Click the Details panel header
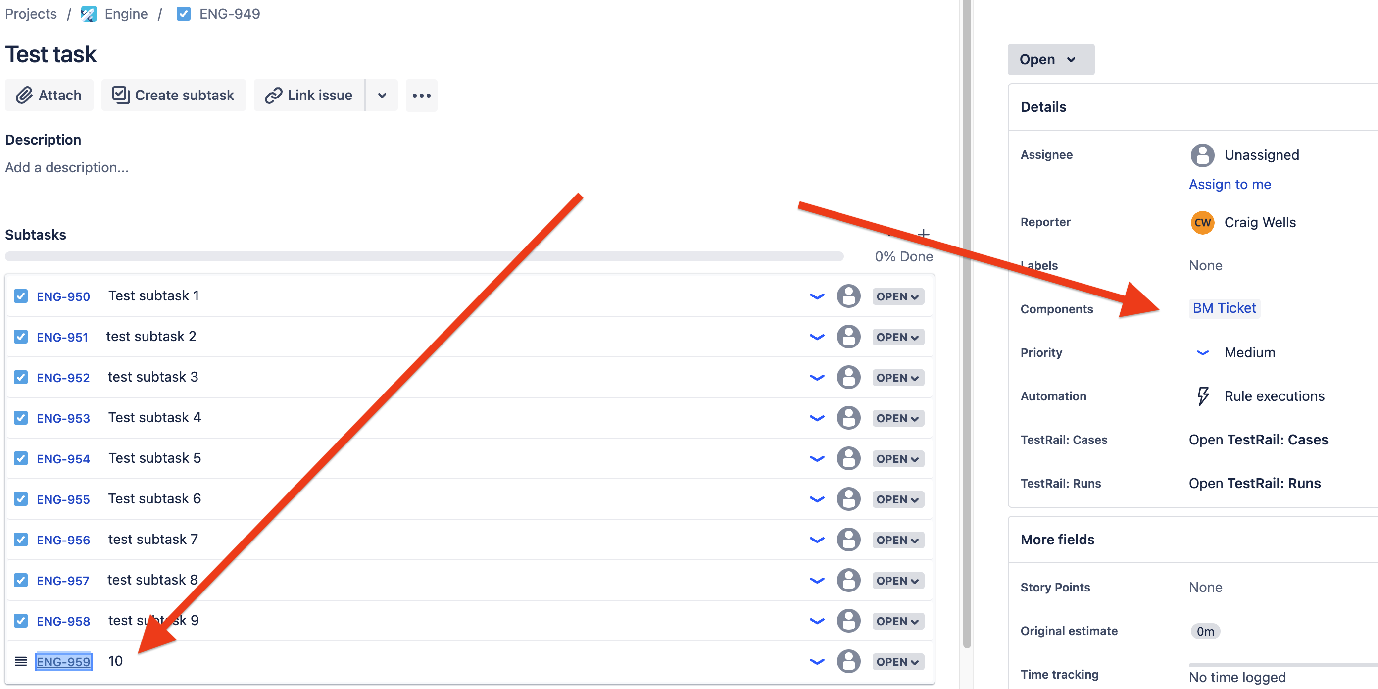Image resolution: width=1378 pixels, height=689 pixels. [1193, 107]
